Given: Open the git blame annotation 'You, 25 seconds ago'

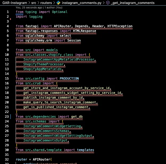Looking at the screenshot, I should click(29, 8).
